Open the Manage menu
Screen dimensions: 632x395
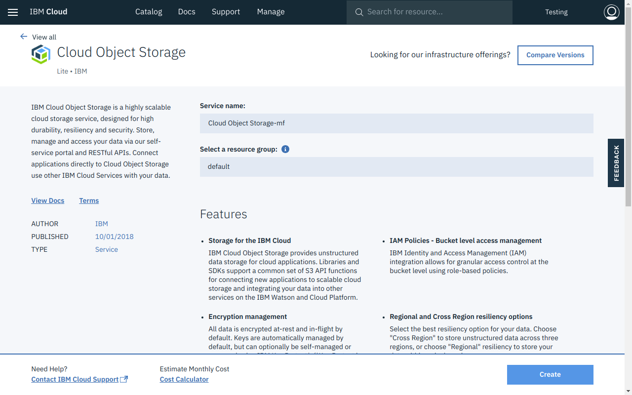[x=271, y=12]
